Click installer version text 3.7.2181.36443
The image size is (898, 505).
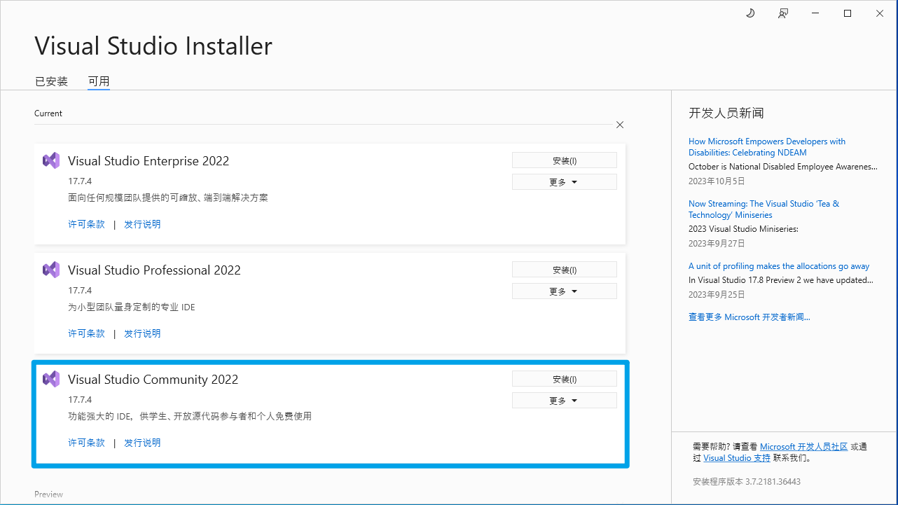746,482
